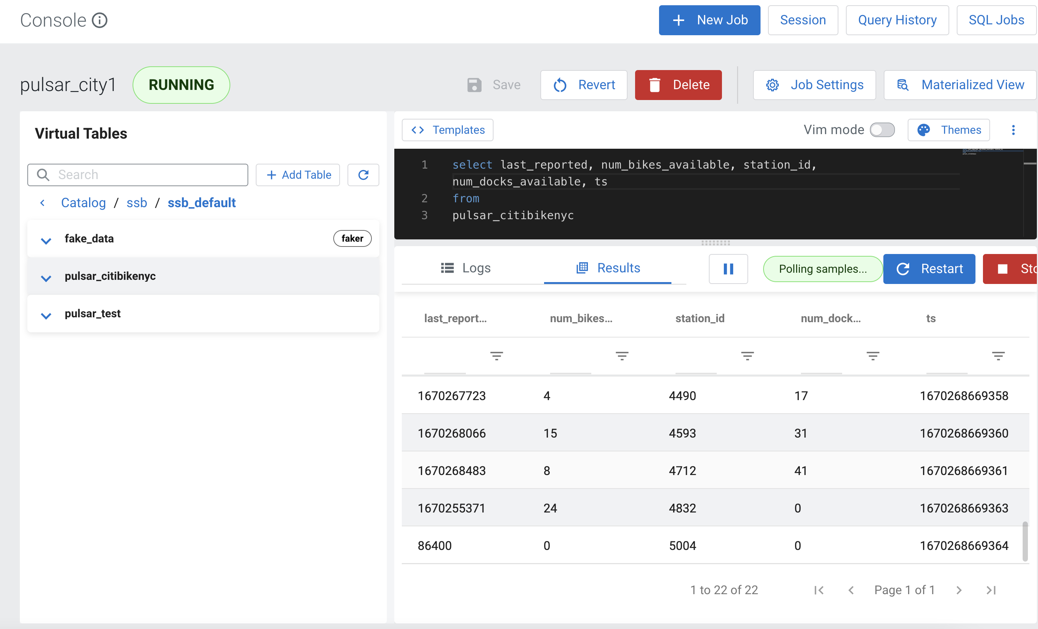Enable Vim mode
This screenshot has width=1038, height=629.
(883, 130)
